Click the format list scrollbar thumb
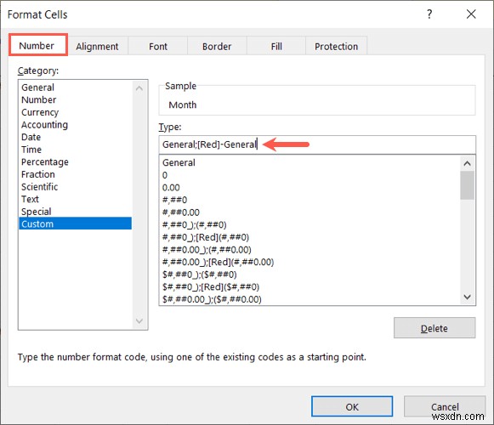The width and height of the screenshot is (494, 425). click(468, 185)
